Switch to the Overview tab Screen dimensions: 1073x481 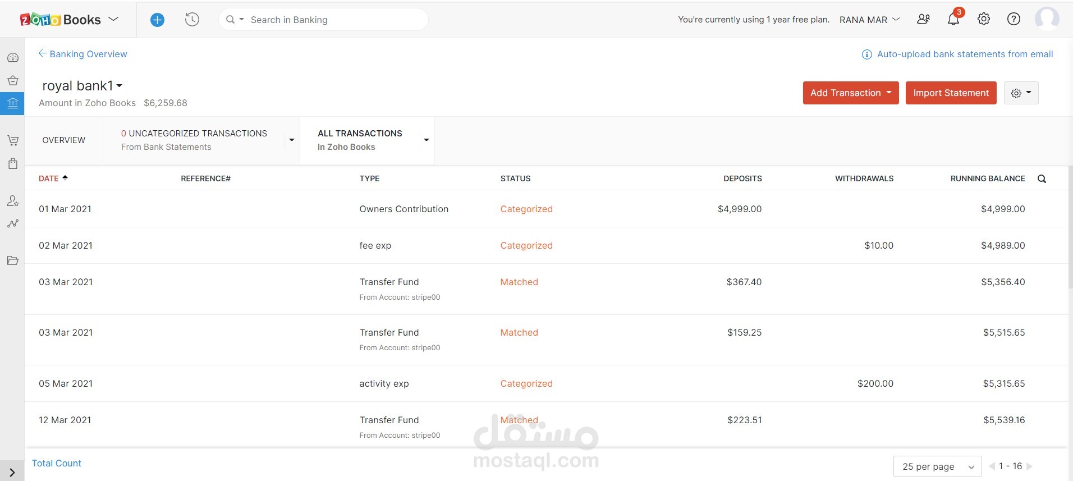(64, 140)
